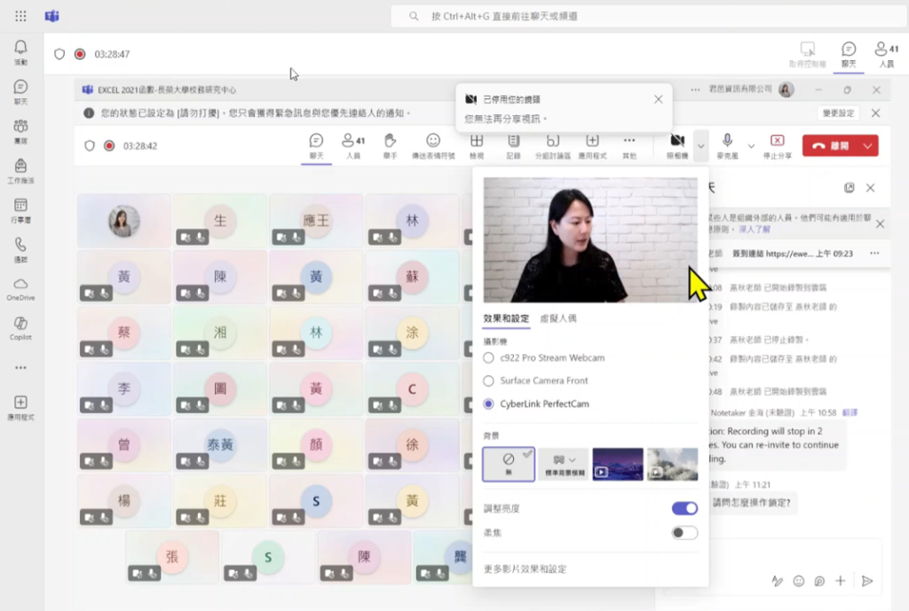Viewport: 909px width, 611px height.
Task: Open the microphone device dropdown chevron
Action: pos(750,145)
